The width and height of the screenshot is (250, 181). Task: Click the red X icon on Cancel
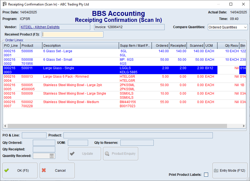44,170
